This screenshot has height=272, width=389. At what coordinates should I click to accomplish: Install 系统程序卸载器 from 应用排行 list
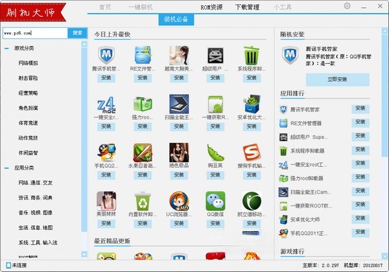click(x=360, y=150)
